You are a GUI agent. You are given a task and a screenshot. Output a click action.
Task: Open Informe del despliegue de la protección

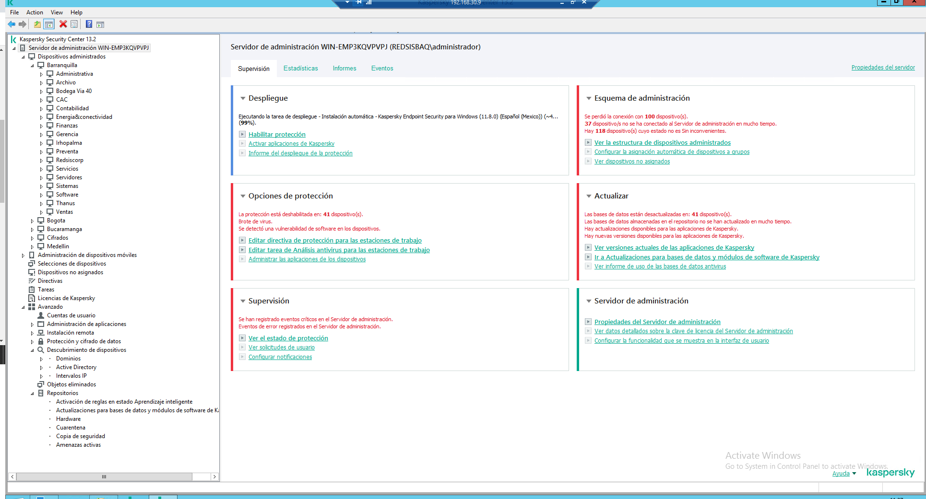300,153
